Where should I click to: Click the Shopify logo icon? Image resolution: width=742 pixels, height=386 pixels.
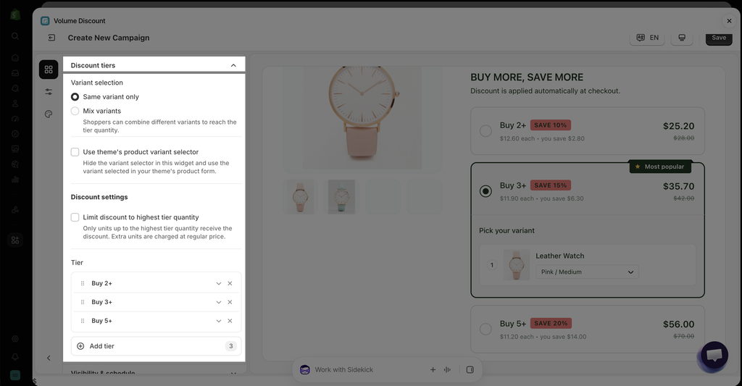[x=15, y=14]
